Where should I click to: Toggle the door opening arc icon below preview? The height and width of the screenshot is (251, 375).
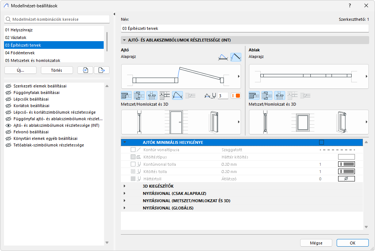tap(177, 96)
